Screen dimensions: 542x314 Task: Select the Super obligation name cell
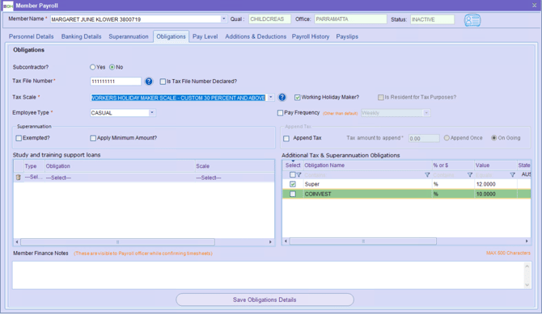pyautogui.click(x=367, y=184)
